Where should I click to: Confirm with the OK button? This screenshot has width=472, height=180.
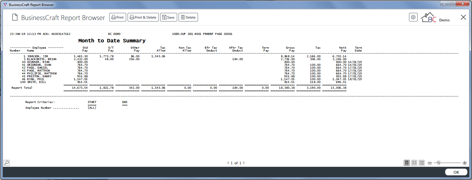[x=456, y=172]
